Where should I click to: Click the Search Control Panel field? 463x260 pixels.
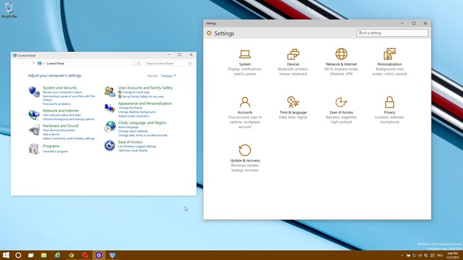[x=169, y=64]
